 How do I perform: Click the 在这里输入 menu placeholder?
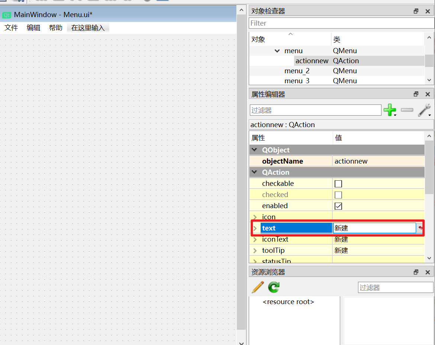tap(88, 28)
